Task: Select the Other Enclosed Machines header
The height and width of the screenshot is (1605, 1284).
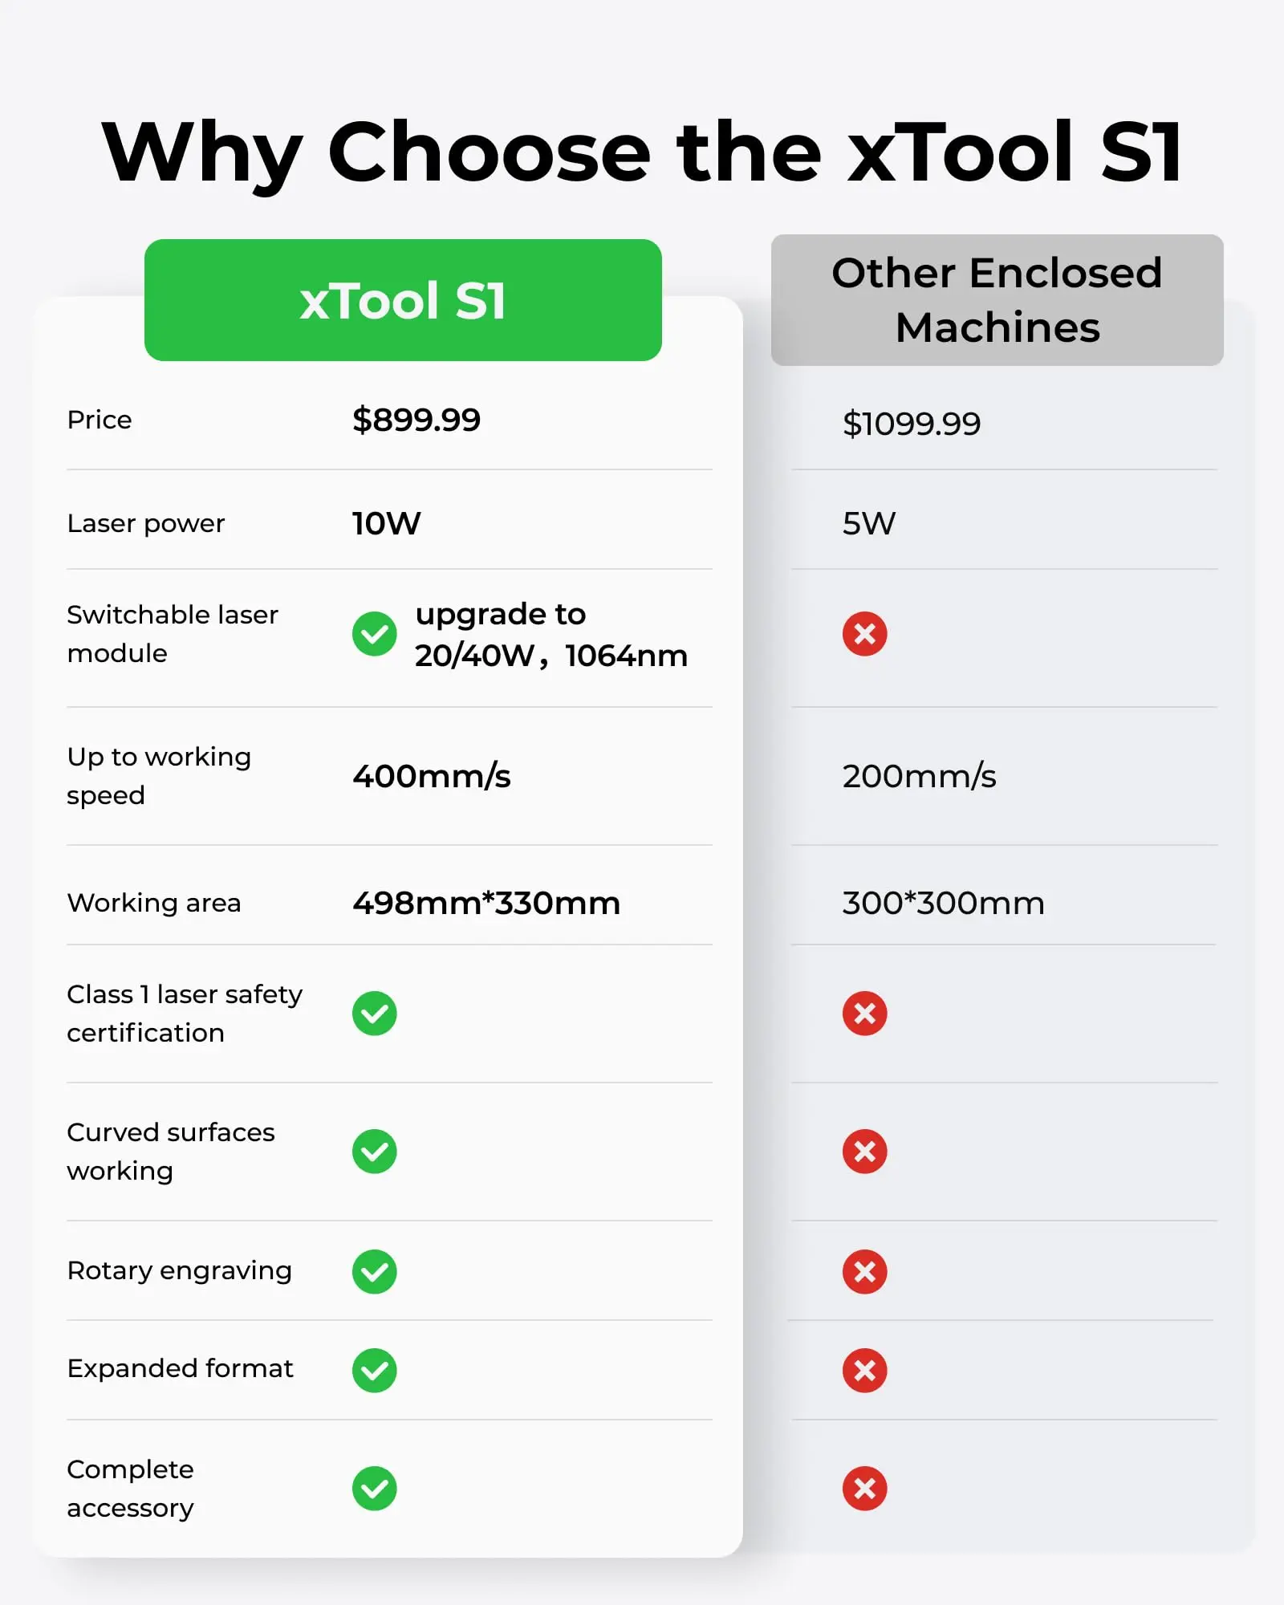Action: [x=998, y=300]
